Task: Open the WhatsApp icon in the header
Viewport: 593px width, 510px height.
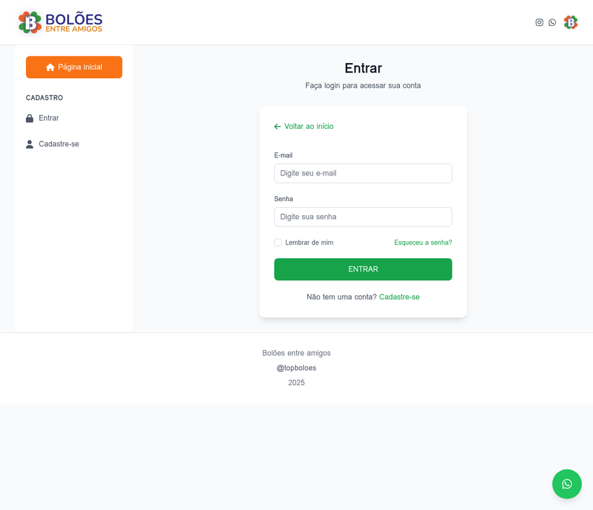Action: pos(553,22)
